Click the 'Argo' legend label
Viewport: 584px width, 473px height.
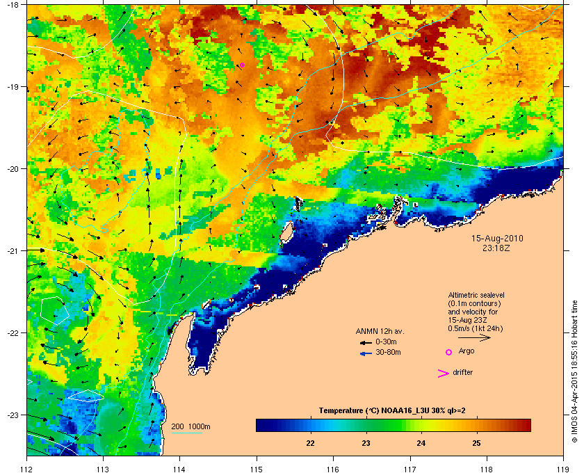click(467, 351)
